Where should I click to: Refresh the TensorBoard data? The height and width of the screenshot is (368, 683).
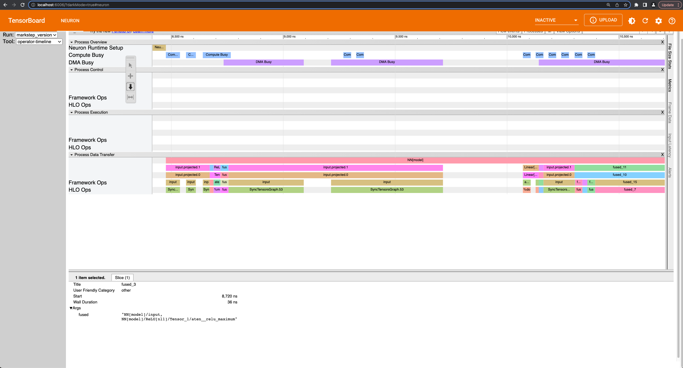click(x=645, y=21)
